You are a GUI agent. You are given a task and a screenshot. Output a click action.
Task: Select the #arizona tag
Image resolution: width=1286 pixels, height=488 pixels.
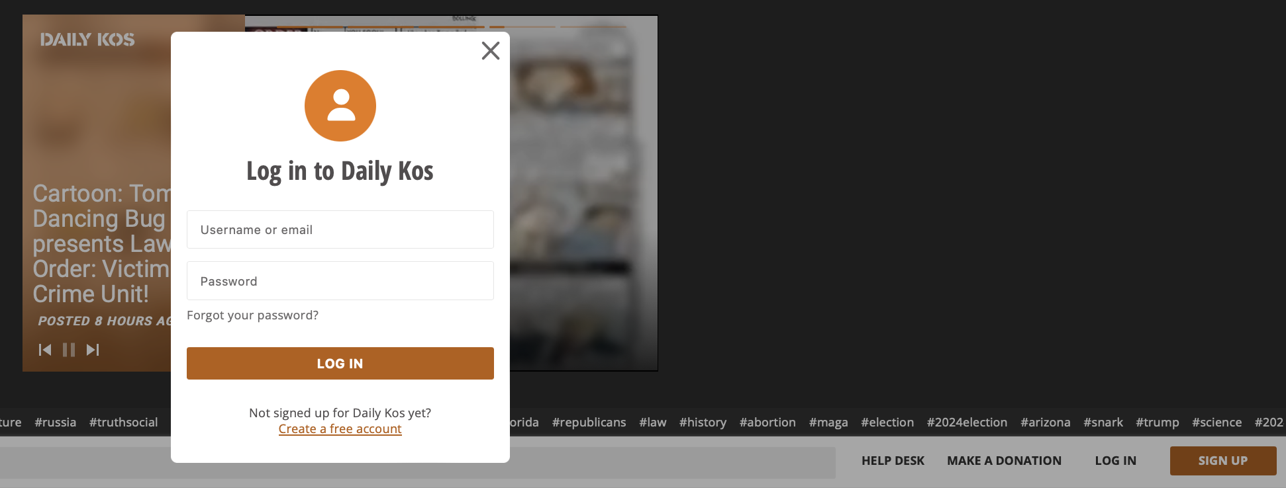pos(1045,423)
